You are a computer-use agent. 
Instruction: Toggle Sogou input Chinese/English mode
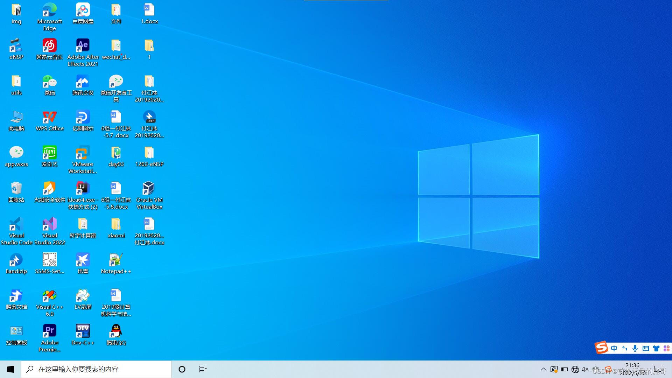pyautogui.click(x=614, y=348)
